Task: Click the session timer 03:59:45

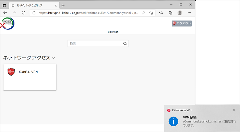Action: point(113,32)
